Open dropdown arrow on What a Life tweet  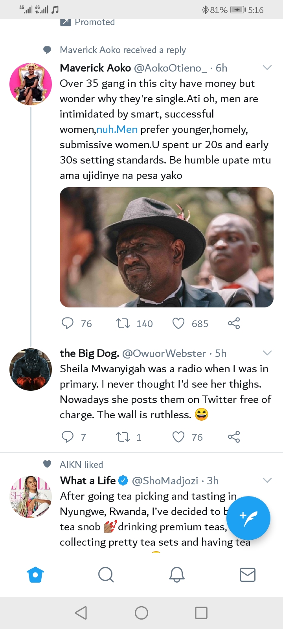(267, 480)
